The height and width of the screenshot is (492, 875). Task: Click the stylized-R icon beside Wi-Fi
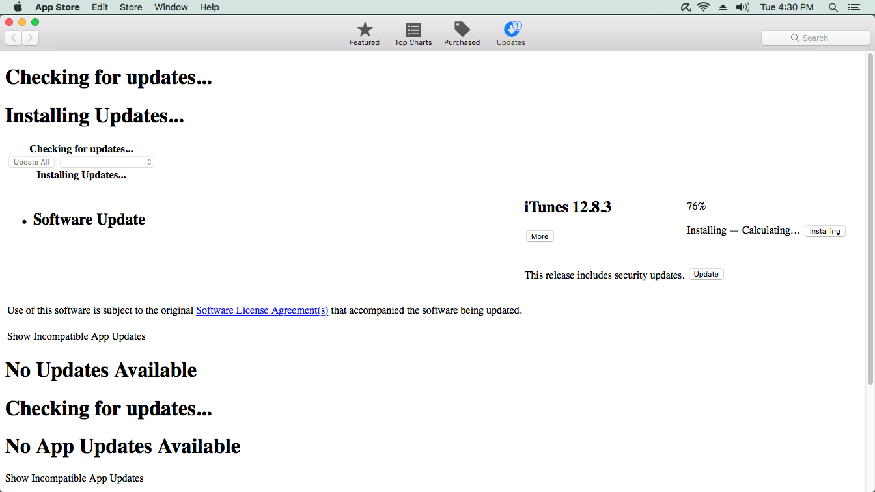click(x=686, y=7)
